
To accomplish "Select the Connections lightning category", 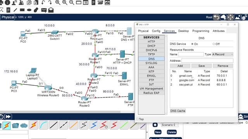I will click(7, 125).
